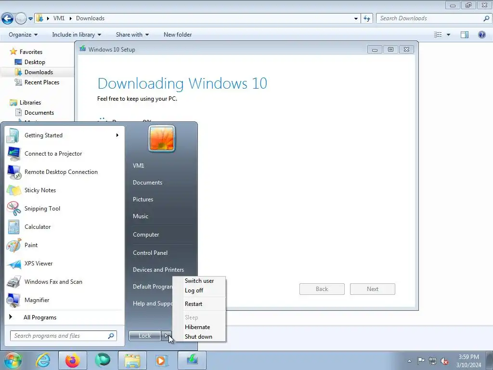Screen dimensions: 493x370
Task: Click the Windows Start orb
Action: coord(13,360)
